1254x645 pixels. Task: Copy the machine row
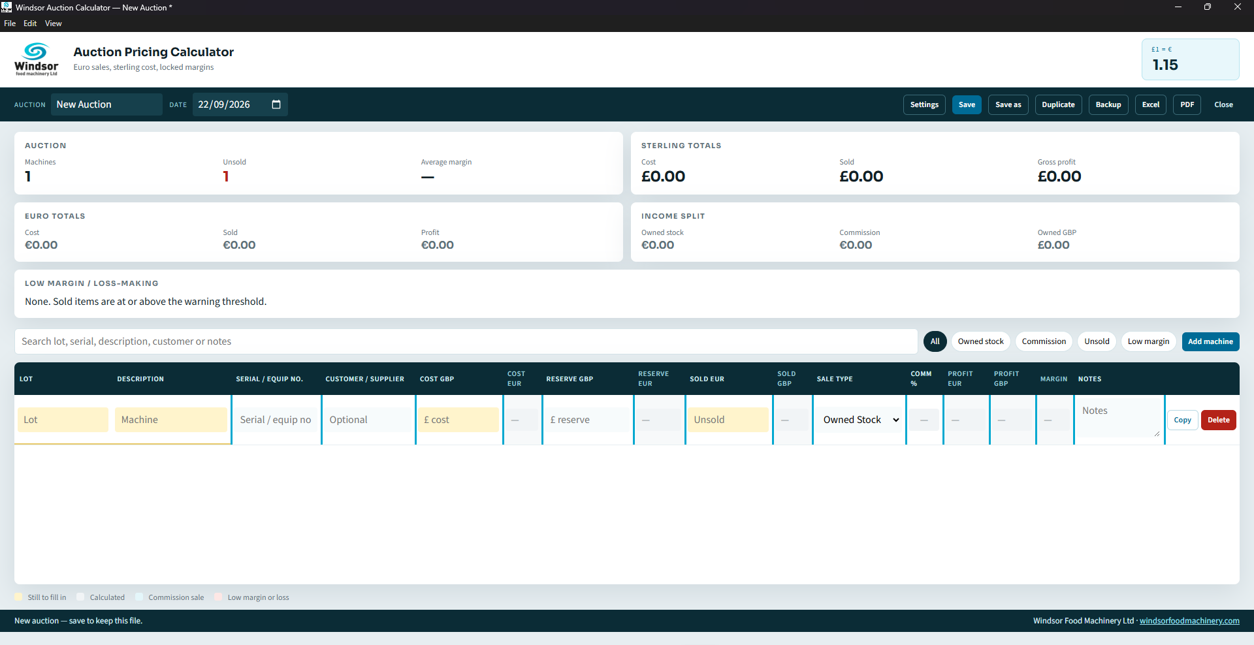coord(1183,420)
